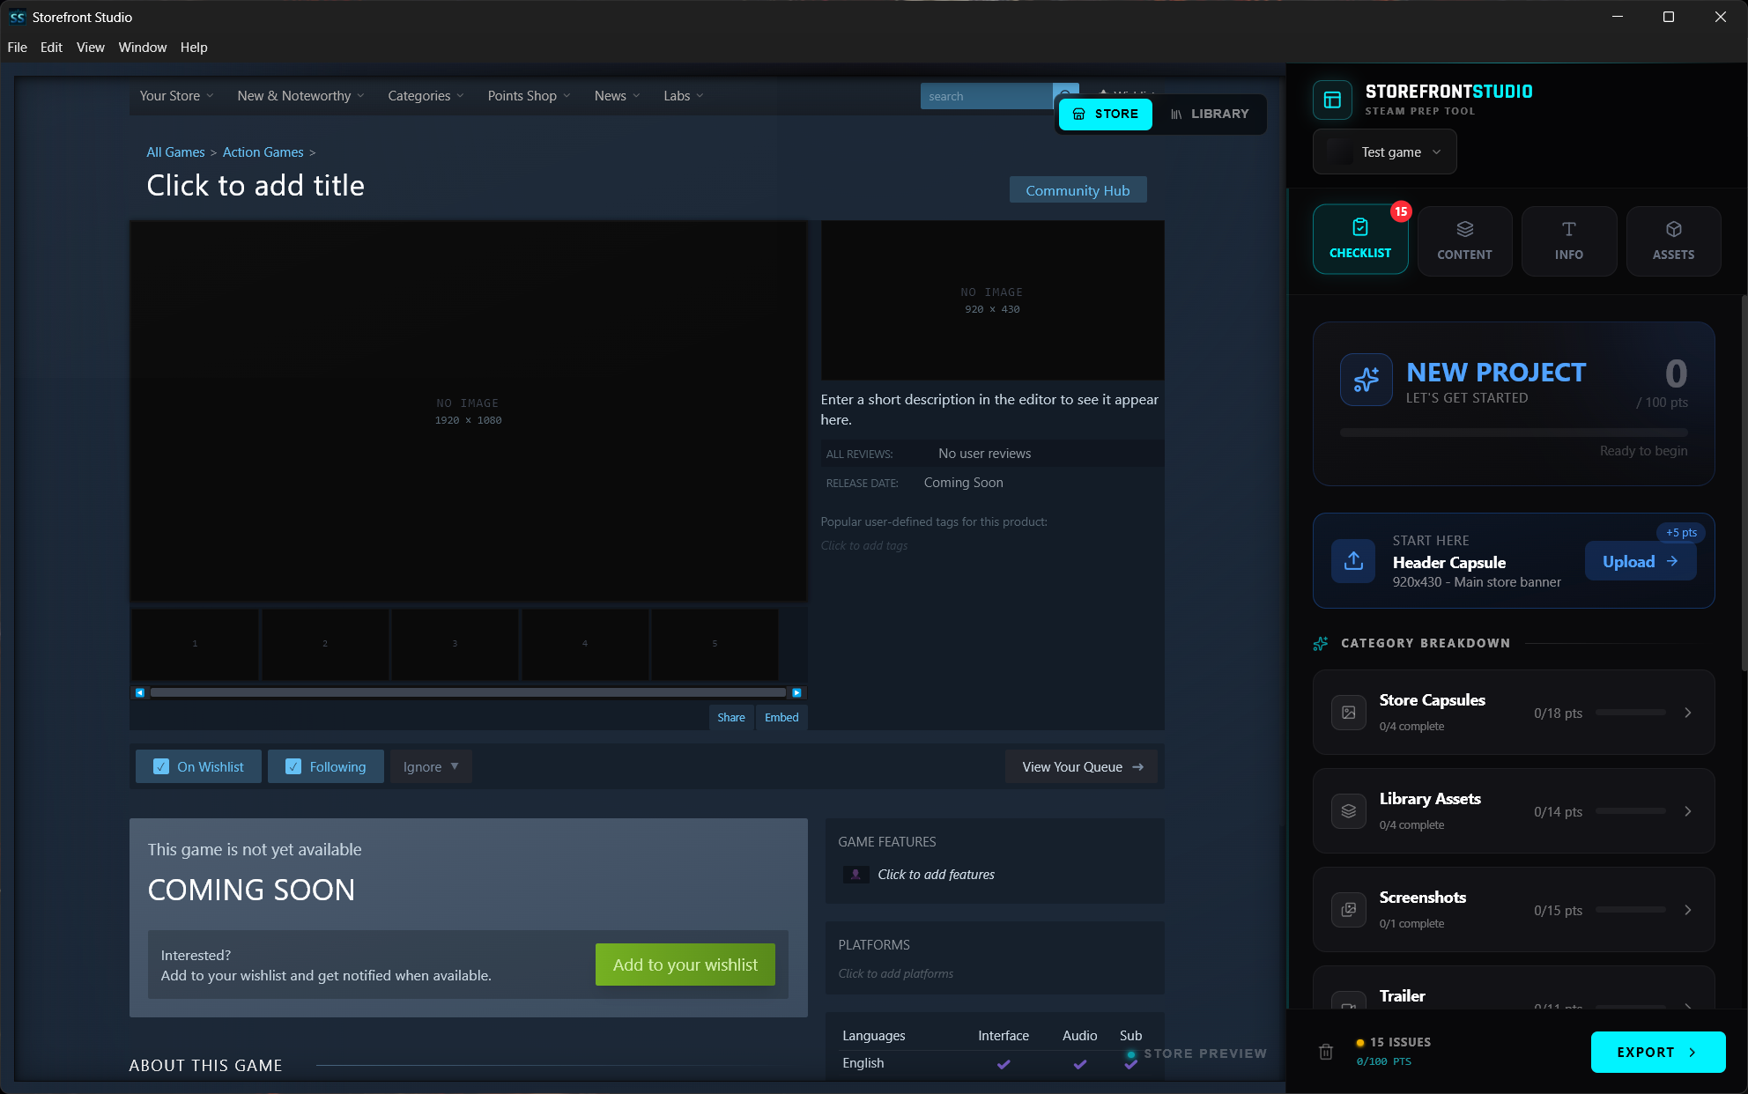Click the Community Hub button

click(x=1078, y=190)
